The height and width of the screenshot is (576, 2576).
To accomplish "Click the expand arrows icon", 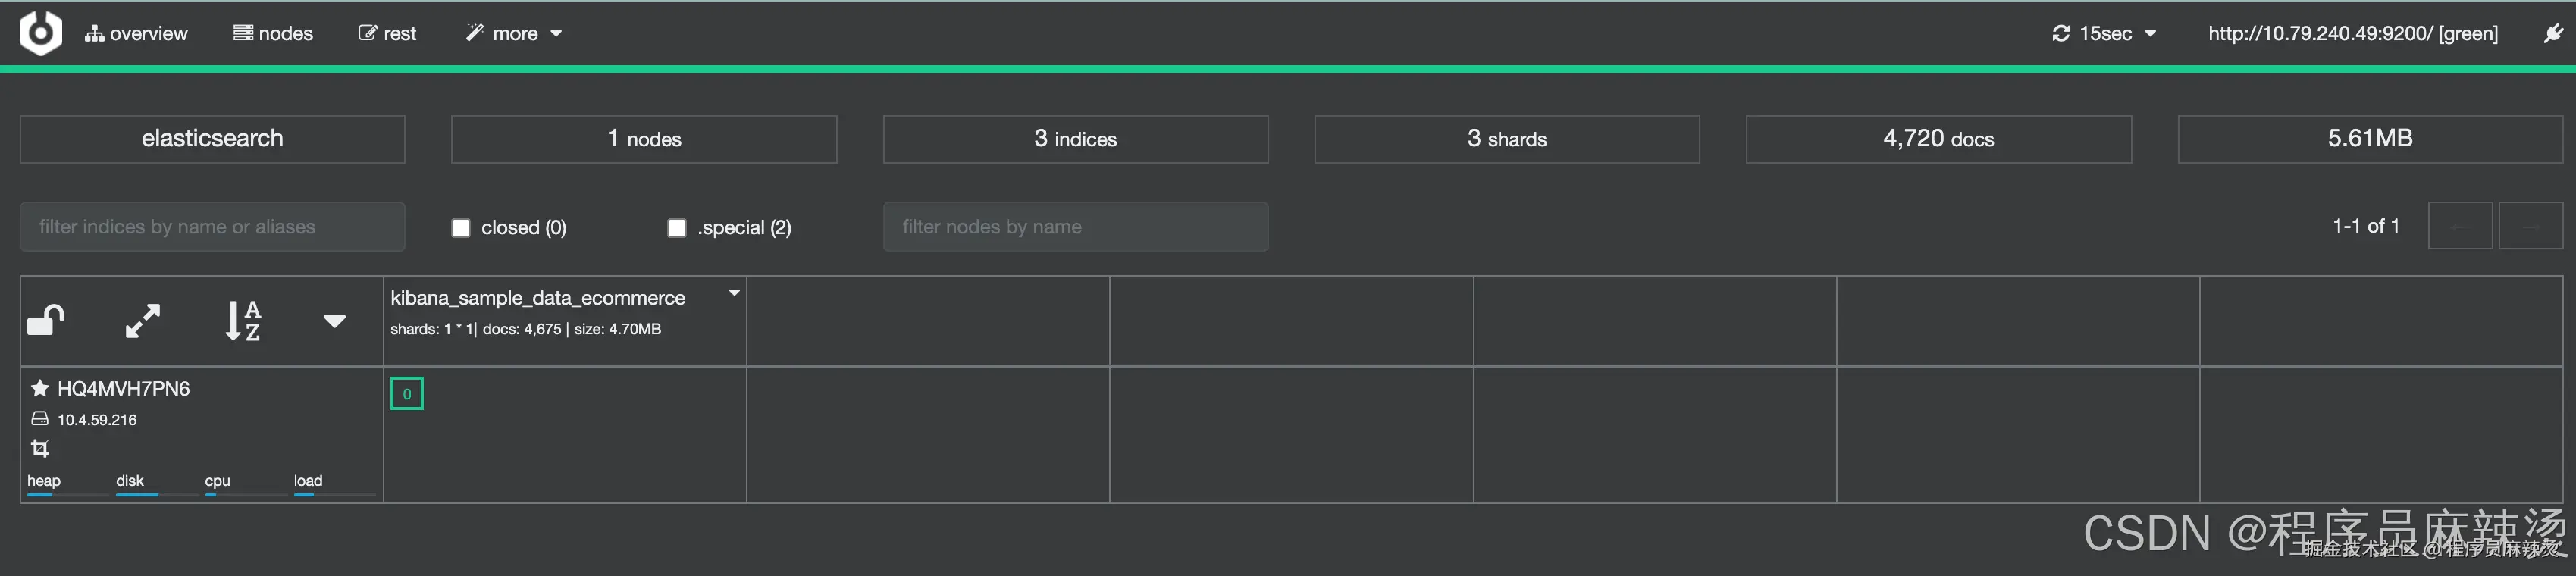I will pyautogui.click(x=143, y=321).
